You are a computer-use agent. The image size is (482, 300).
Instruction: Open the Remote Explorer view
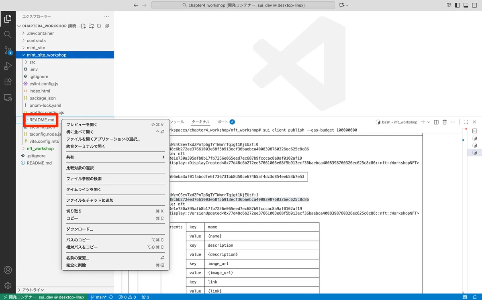pos(8,97)
